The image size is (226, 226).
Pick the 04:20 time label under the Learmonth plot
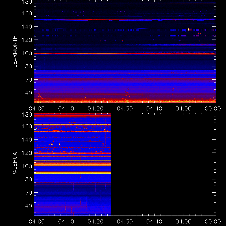click(95, 108)
